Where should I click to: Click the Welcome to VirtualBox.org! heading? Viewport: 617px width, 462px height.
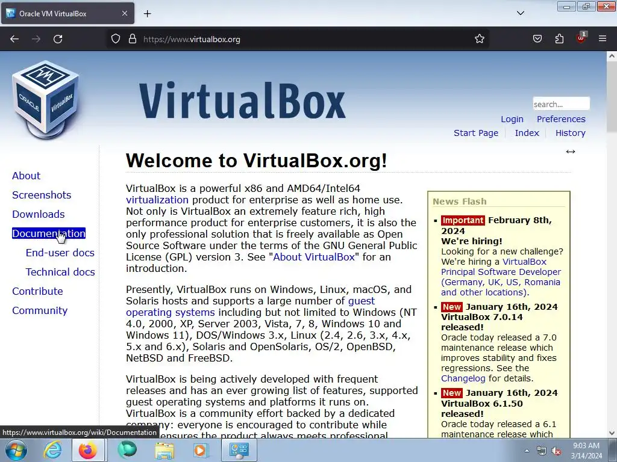257,161
